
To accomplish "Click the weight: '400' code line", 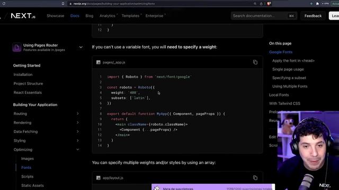I will coord(126,93).
